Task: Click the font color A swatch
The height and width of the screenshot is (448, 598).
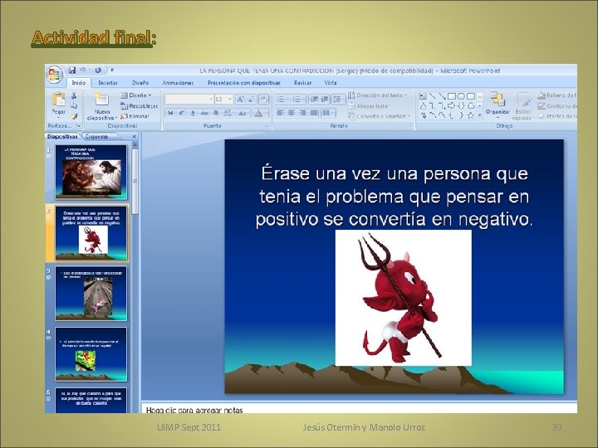Action: 258,113
